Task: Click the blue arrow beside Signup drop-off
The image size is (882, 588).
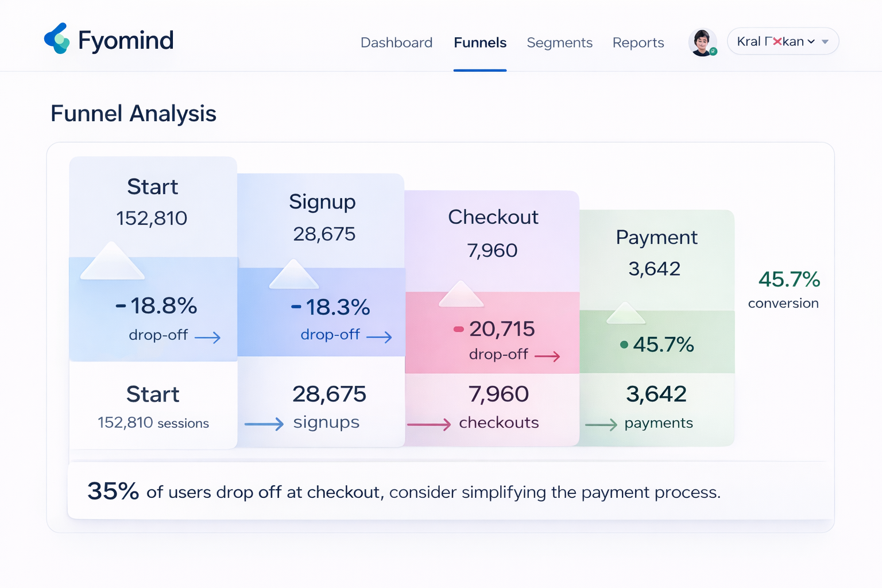Action: coord(379,337)
